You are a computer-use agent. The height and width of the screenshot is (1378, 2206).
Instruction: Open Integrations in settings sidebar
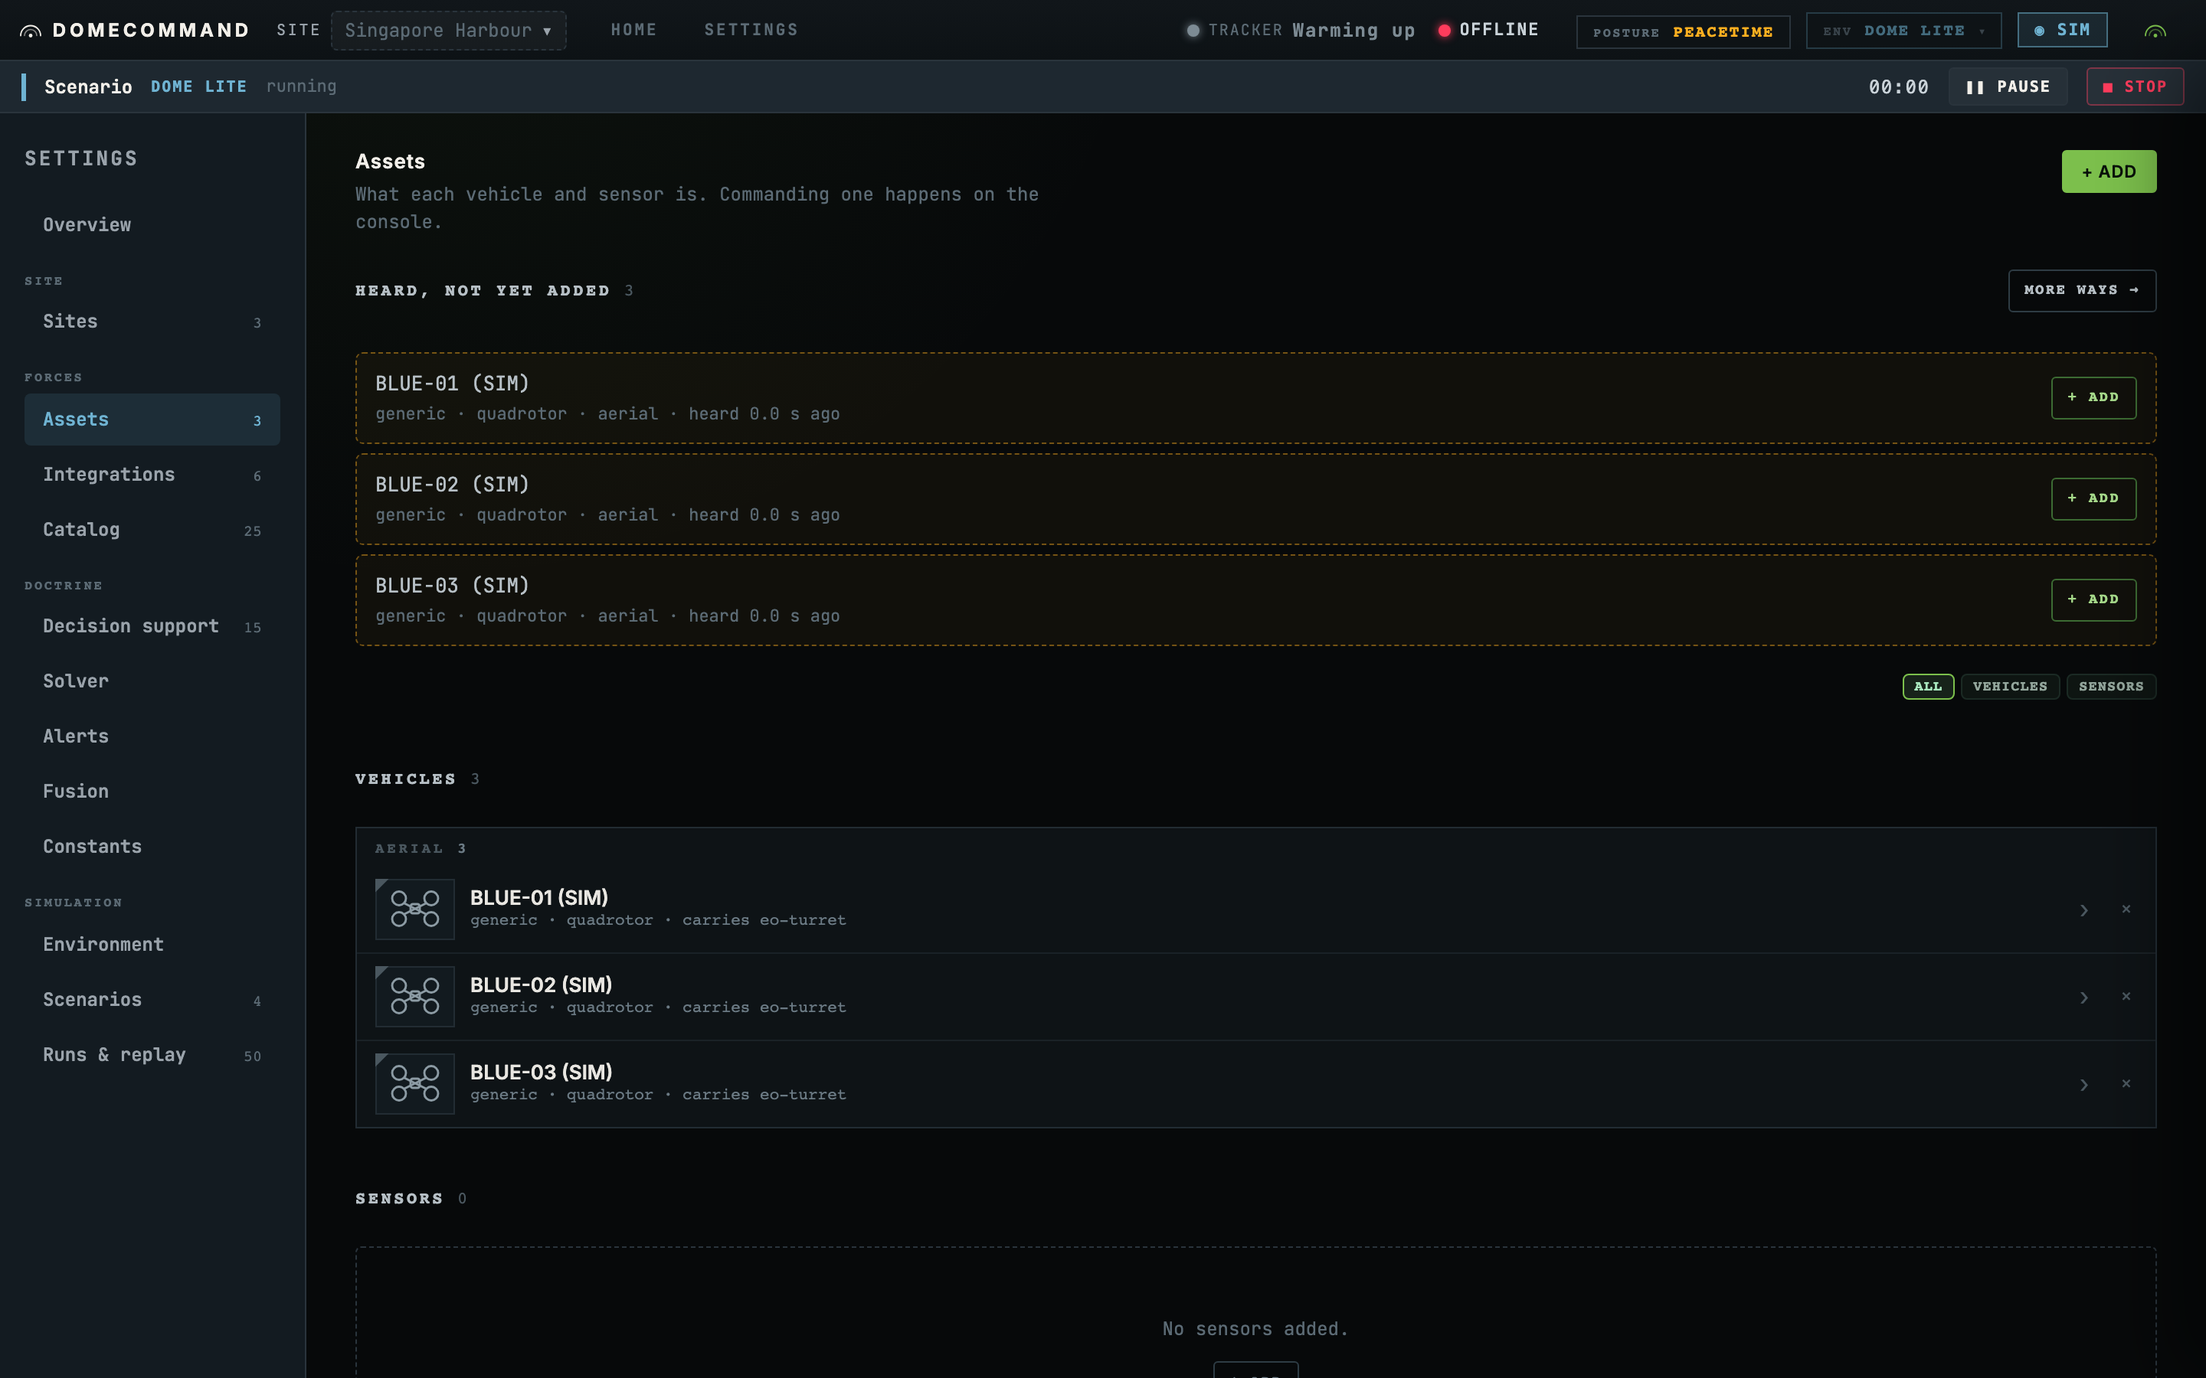[x=152, y=475]
